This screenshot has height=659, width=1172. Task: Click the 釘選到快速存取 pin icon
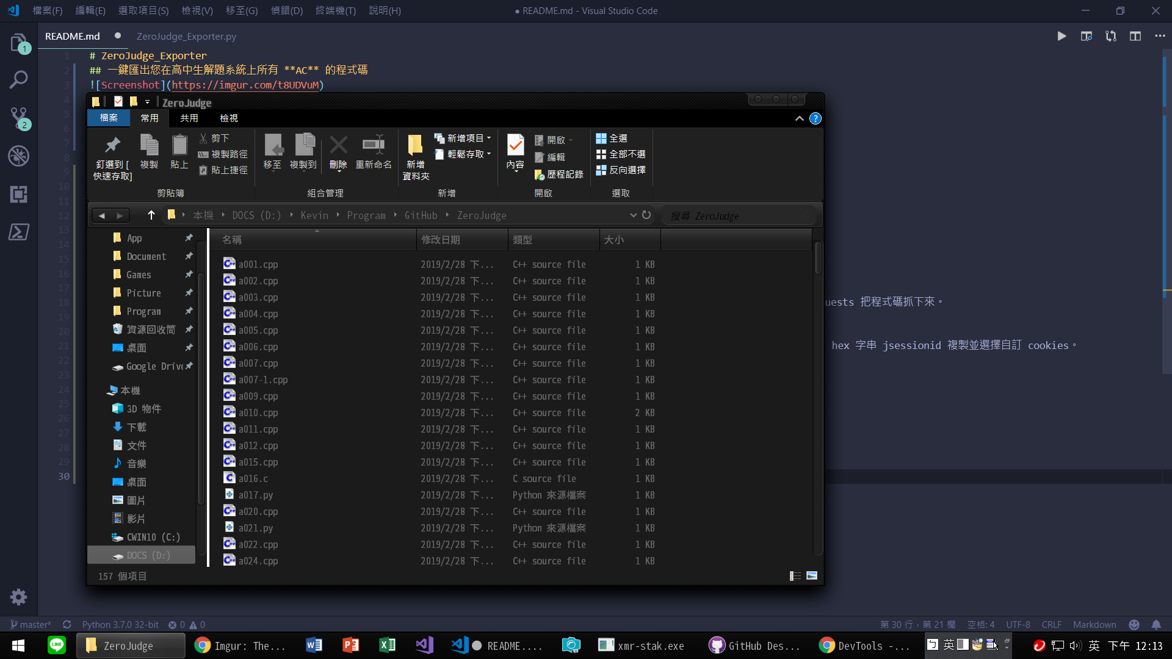(x=112, y=145)
